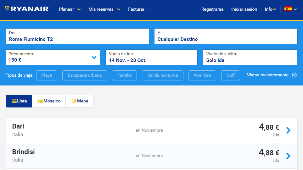Viewport: 303px width, 170px height.
Task: Open the Planear menu
Action: point(70,9)
